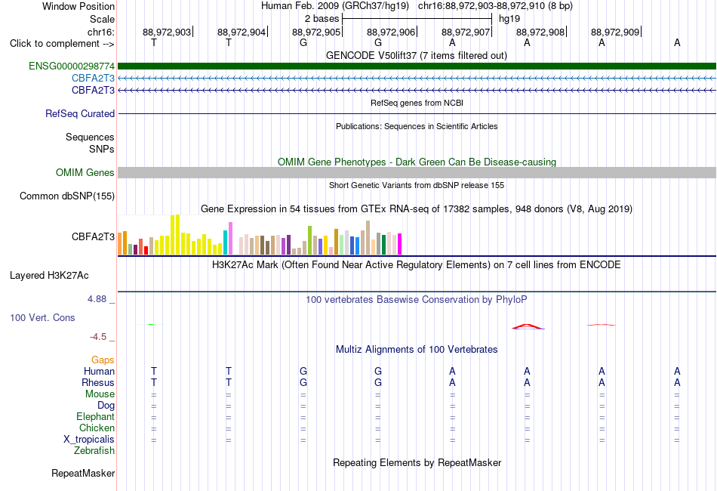Click the Basewise Conservation by PhyloP title

(416, 300)
